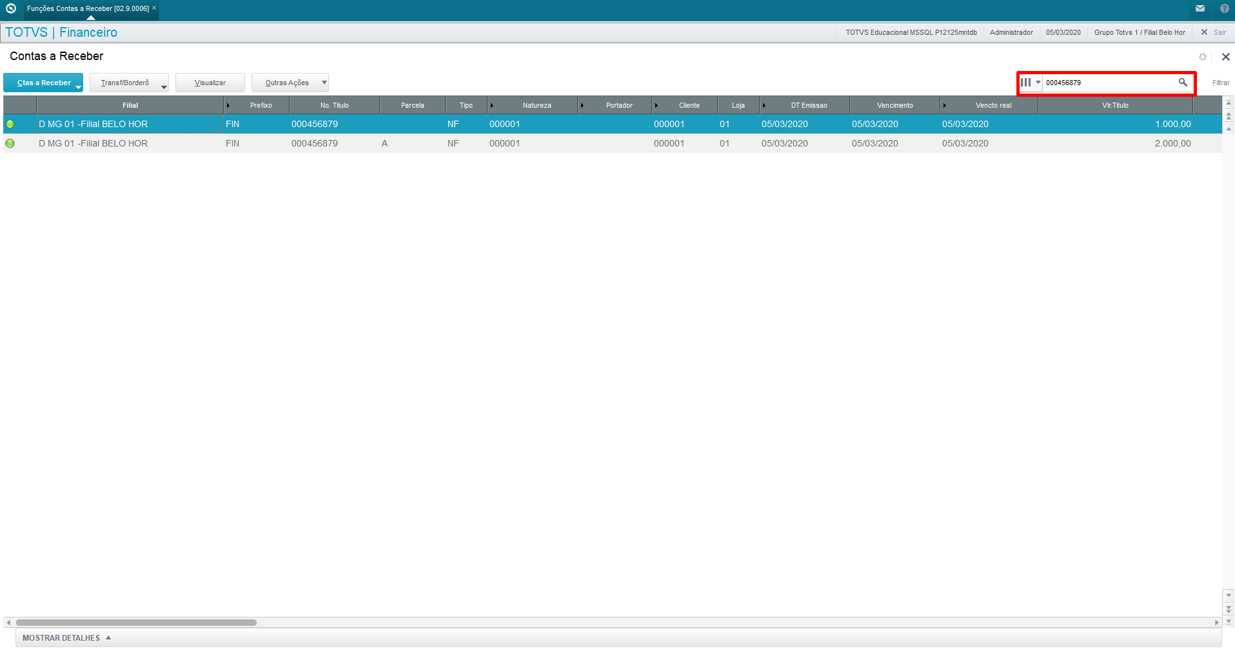Click TOTVS Educacional MSSQL P12125mntdb label
The image size is (1235, 651).
pyautogui.click(x=911, y=32)
